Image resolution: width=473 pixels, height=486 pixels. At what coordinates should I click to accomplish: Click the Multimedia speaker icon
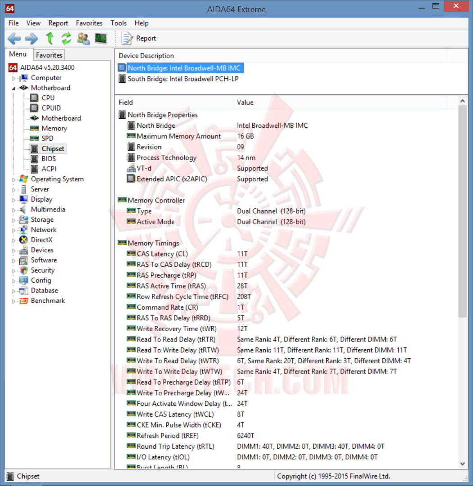coord(23,210)
